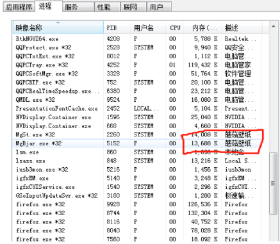Click the memory value 51,764 K
The height and width of the screenshot is (244, 280).
pos(204,74)
